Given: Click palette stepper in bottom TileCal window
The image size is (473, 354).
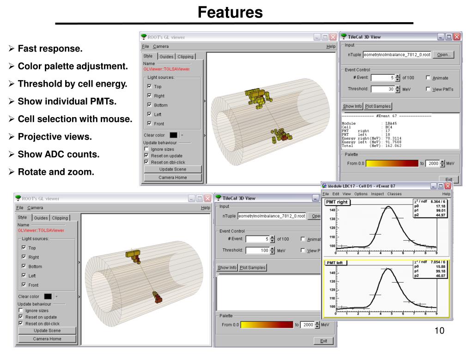Looking at the screenshot, I should coord(317,325).
